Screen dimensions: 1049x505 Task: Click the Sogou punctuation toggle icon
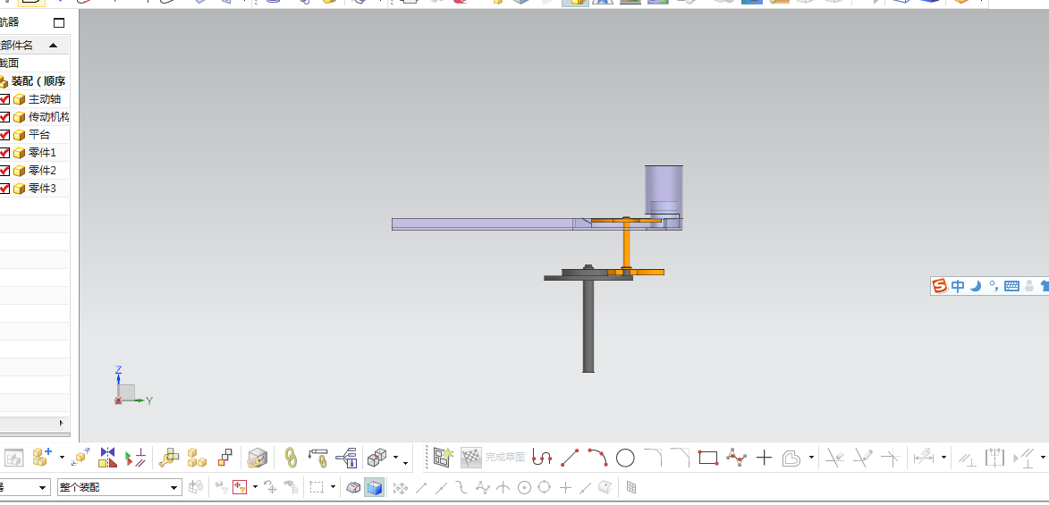pos(994,286)
